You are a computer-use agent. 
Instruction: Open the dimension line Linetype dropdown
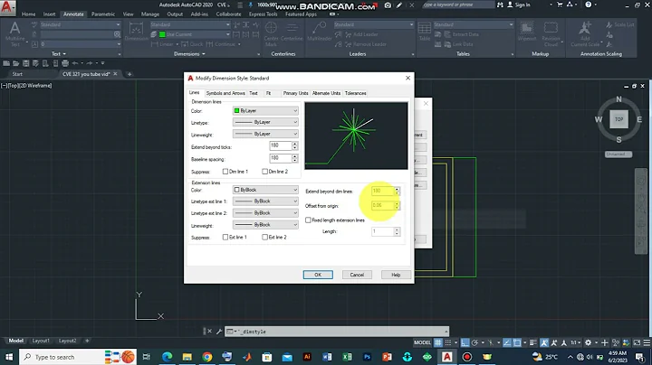265,122
